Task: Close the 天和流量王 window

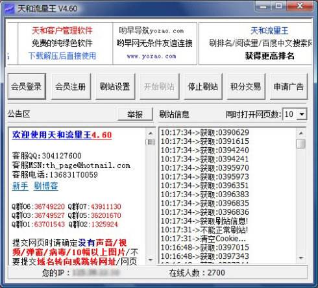Action: click(x=300, y=6)
